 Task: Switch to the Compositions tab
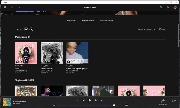[107, 21]
